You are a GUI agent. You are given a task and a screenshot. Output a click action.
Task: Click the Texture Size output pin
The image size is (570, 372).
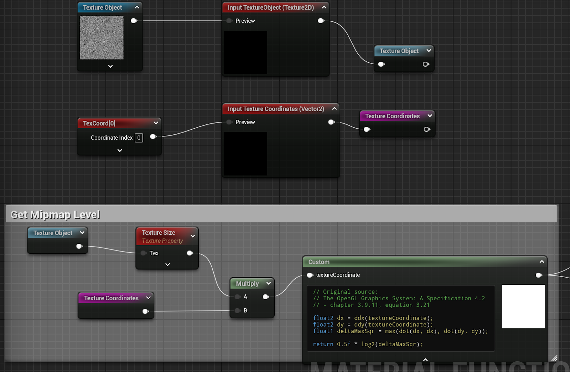(x=190, y=253)
